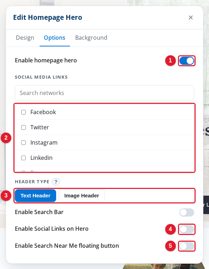
Task: Select the Options tab
Action: click(x=54, y=38)
